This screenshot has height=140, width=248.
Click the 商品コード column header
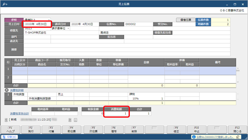click(x=42, y=60)
